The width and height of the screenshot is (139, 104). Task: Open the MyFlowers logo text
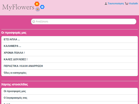(18, 7)
